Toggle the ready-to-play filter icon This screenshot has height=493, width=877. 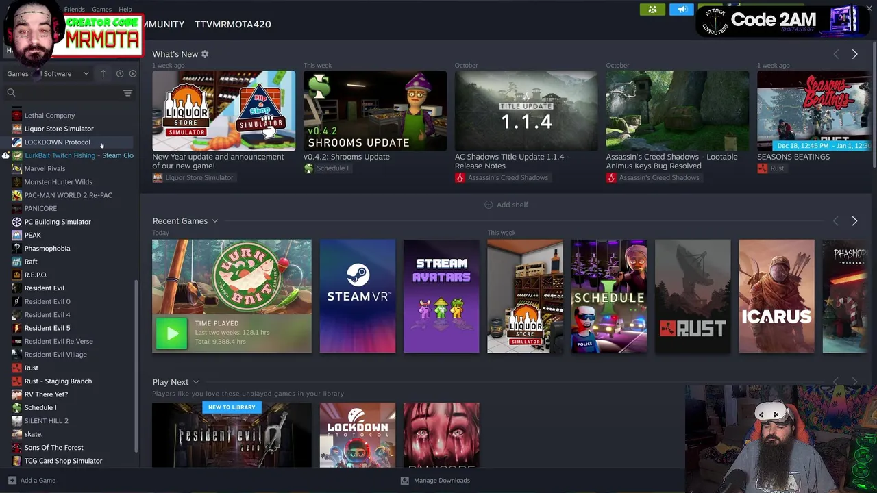tap(132, 73)
